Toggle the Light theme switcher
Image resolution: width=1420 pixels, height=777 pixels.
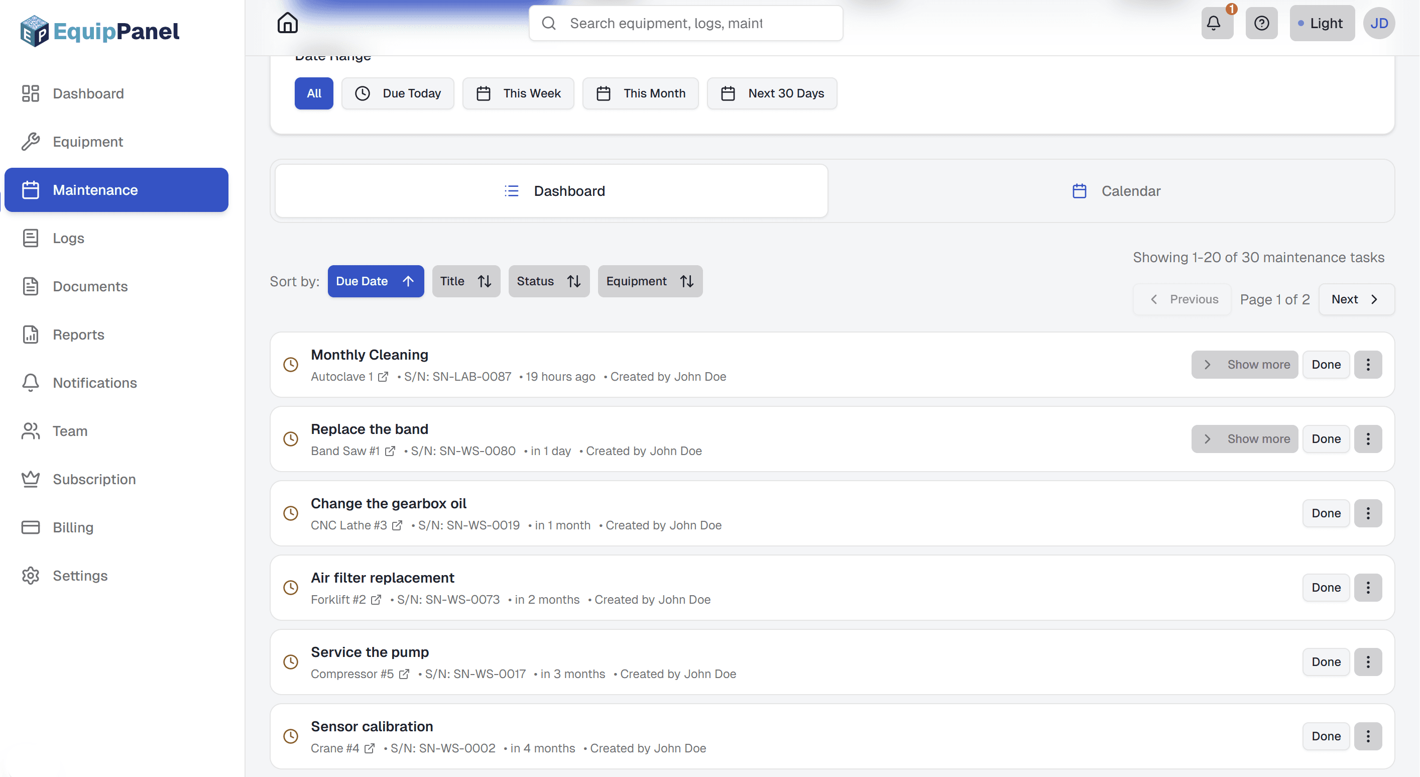click(1322, 23)
